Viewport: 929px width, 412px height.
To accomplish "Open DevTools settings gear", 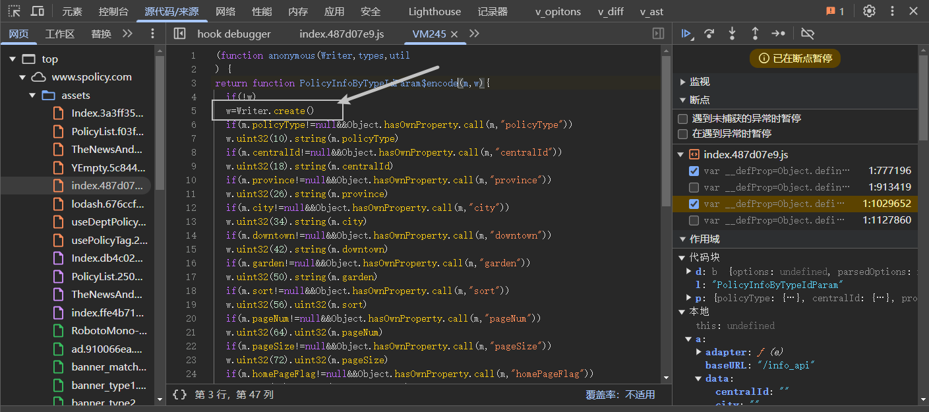I will click(869, 11).
